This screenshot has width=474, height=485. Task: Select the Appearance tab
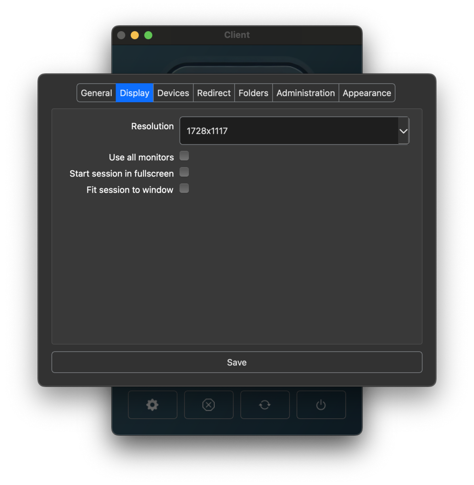(x=367, y=93)
